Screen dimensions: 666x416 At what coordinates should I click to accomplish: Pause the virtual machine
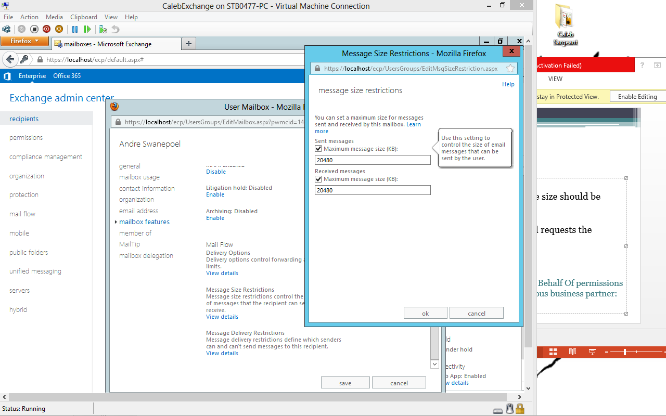pos(75,29)
